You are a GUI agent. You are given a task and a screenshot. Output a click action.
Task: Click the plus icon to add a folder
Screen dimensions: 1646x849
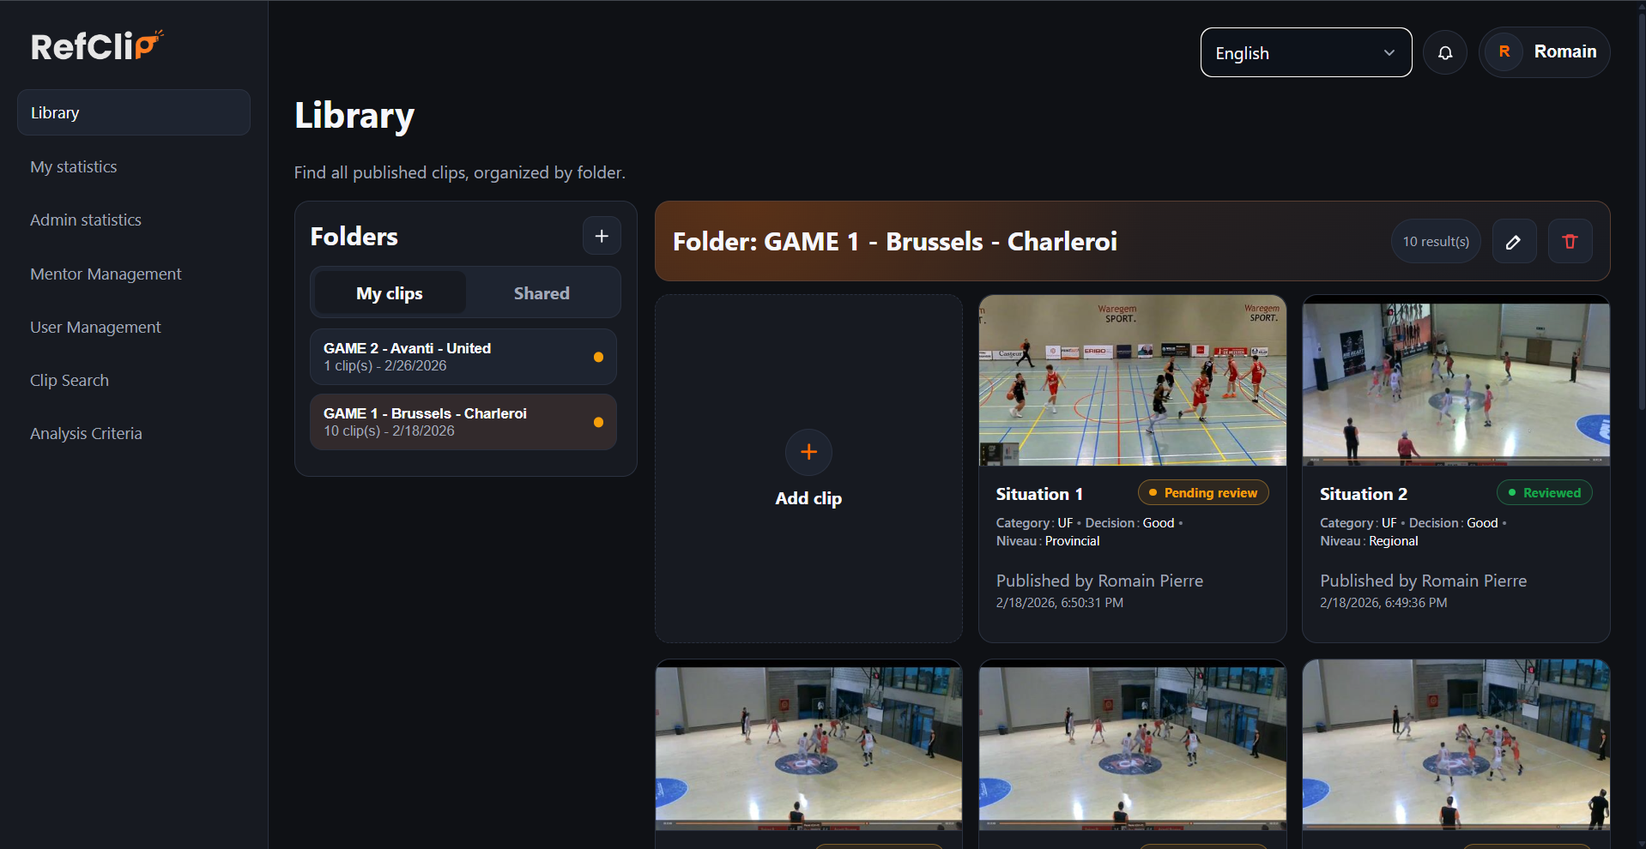(x=602, y=236)
